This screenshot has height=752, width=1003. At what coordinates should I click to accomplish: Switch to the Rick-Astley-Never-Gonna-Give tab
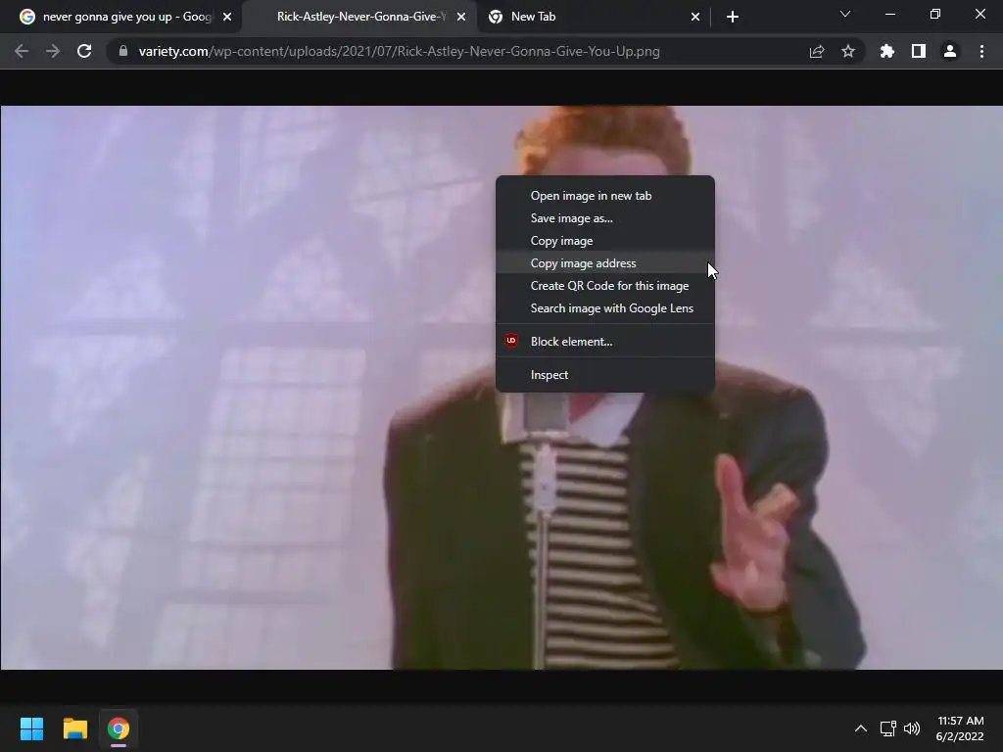pyautogui.click(x=359, y=17)
